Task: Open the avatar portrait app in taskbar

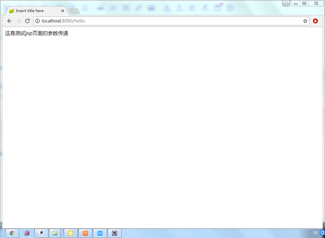Action: click(41, 233)
